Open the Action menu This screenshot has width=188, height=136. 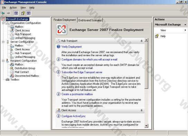coord(13,8)
